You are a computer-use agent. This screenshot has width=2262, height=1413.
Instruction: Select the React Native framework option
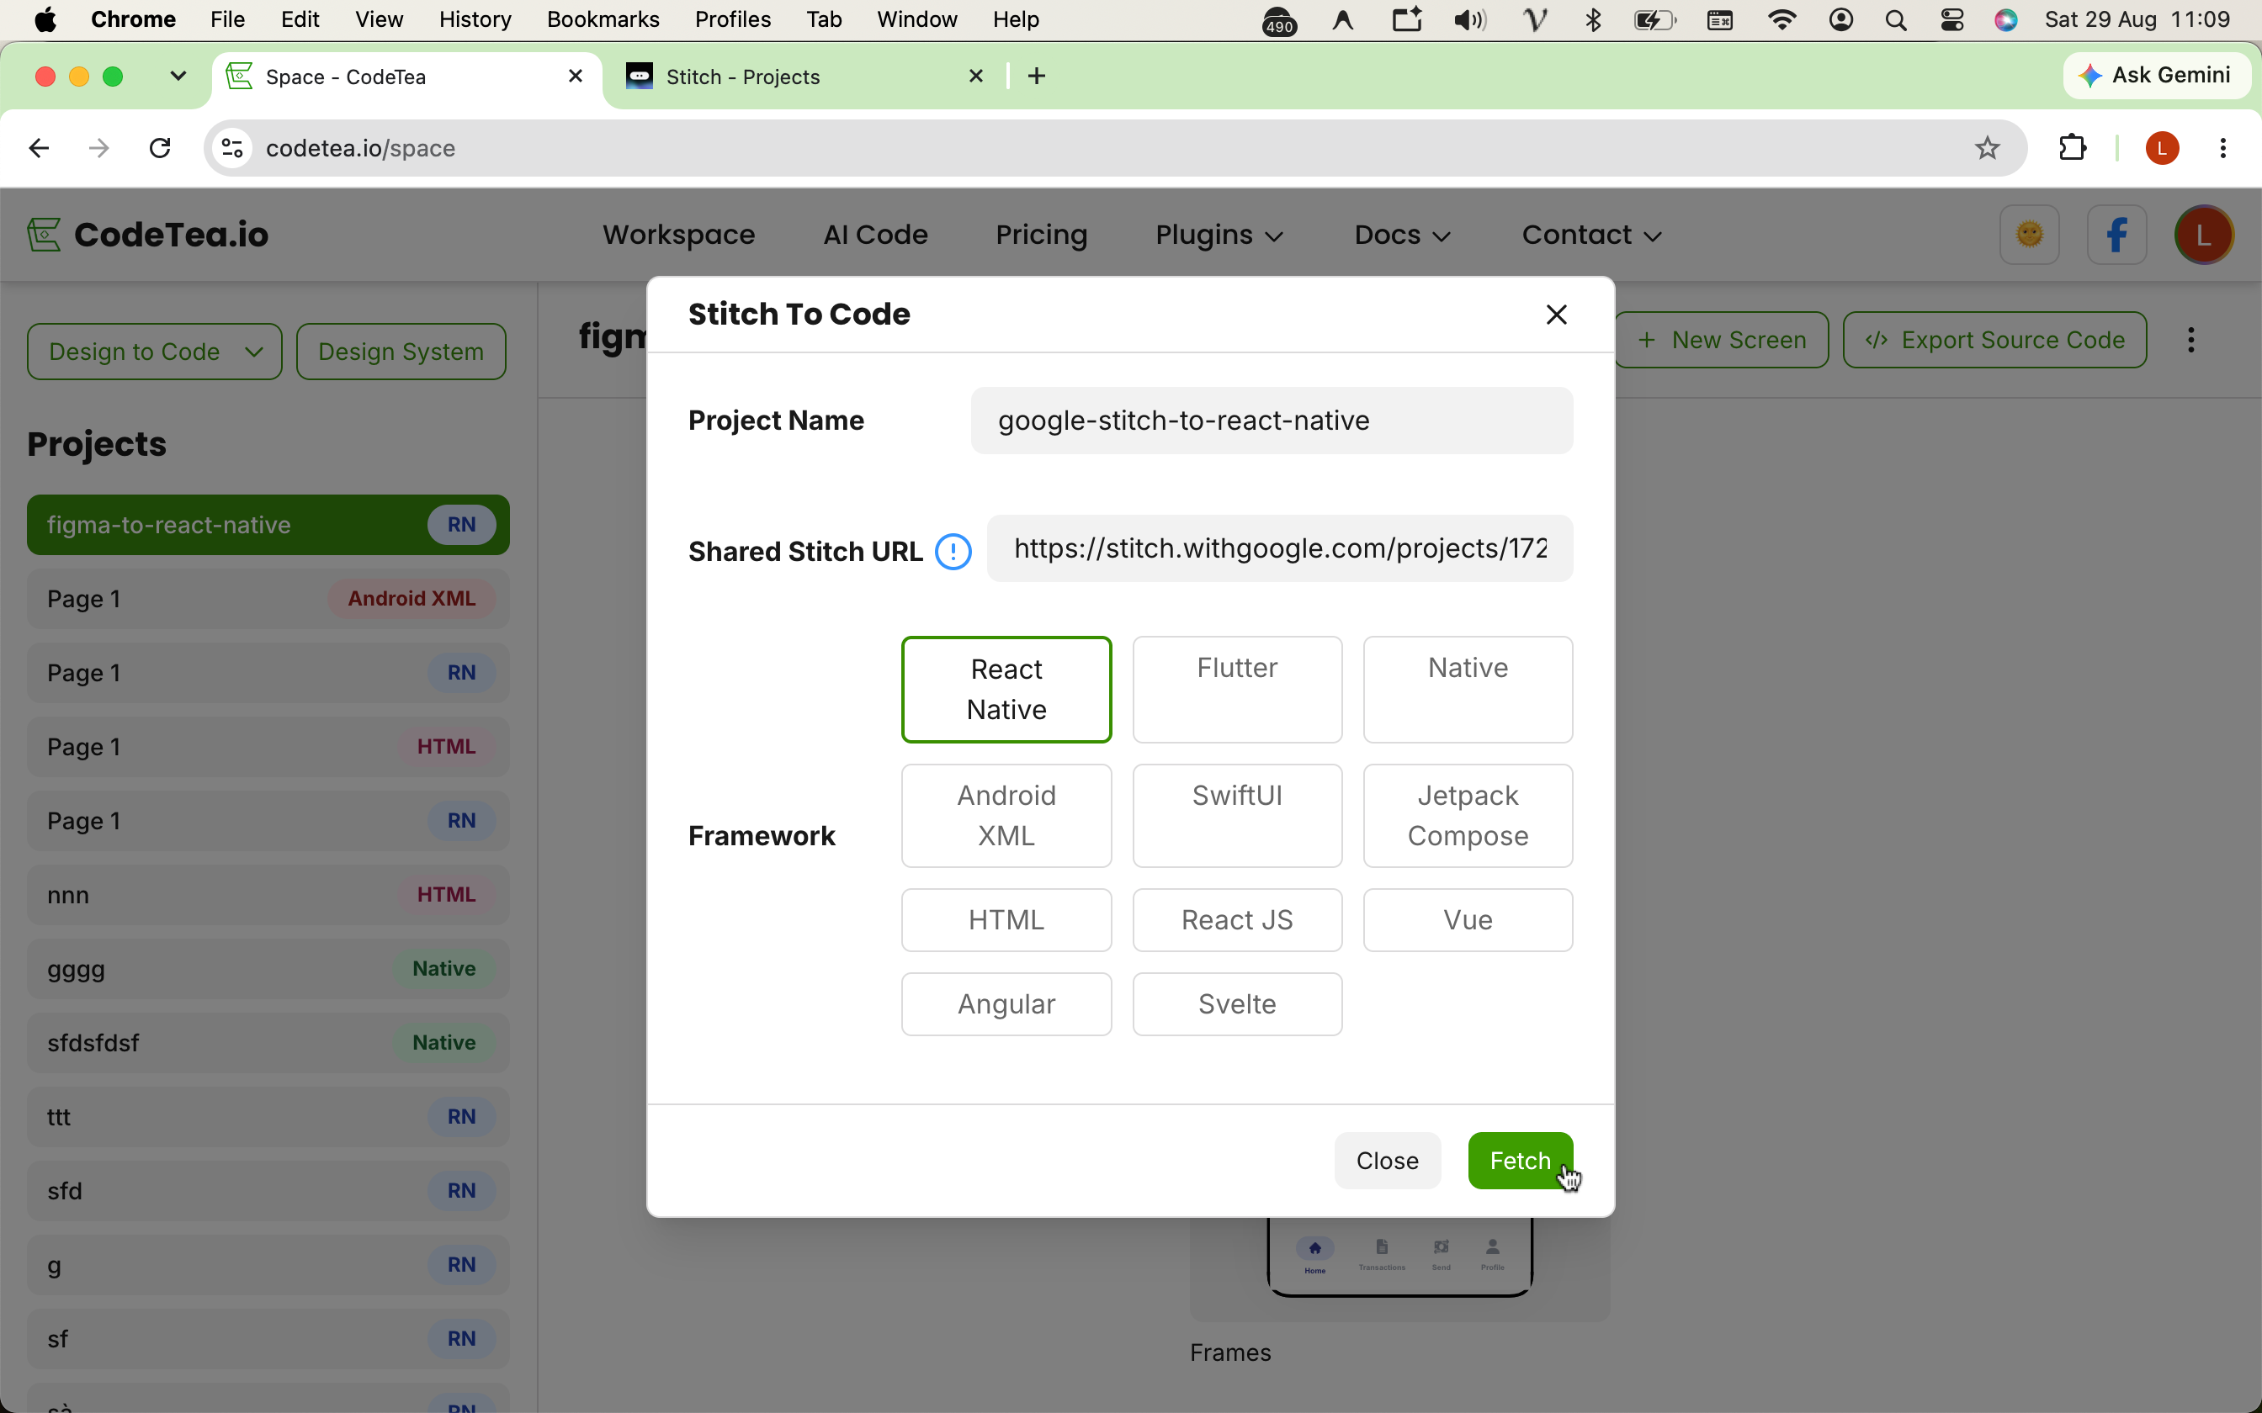tap(1006, 690)
